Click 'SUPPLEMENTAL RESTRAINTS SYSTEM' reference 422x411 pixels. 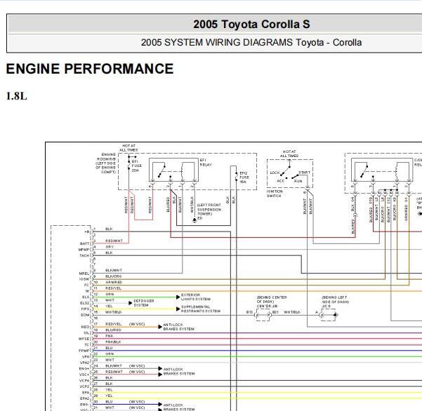201,309
